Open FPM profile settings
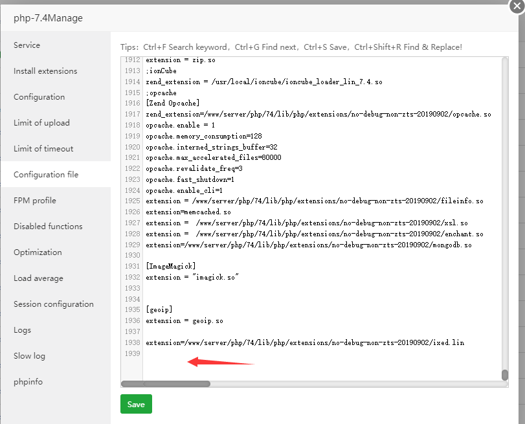This screenshot has width=525, height=424. (35, 201)
